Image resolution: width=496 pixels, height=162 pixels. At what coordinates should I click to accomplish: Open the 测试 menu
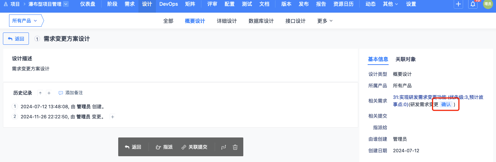click(x=247, y=4)
